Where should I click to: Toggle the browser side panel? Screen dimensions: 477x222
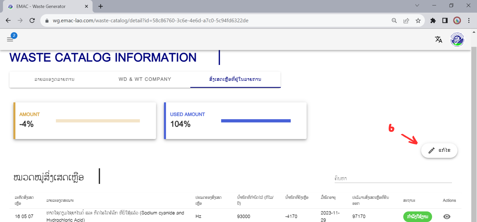pyautogui.click(x=445, y=21)
